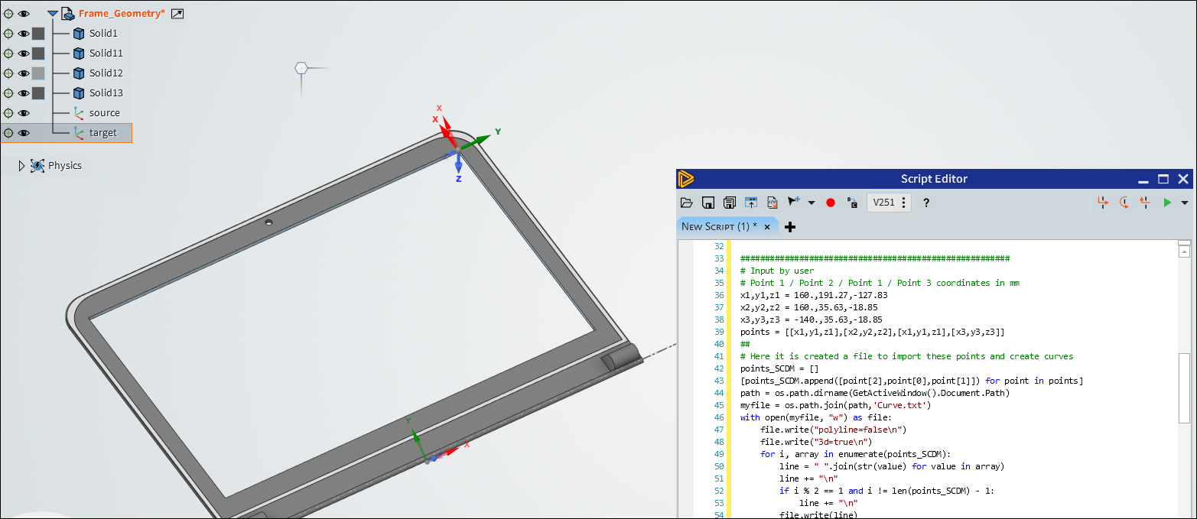Click the Discovery logo in Script Editor title

click(x=686, y=179)
